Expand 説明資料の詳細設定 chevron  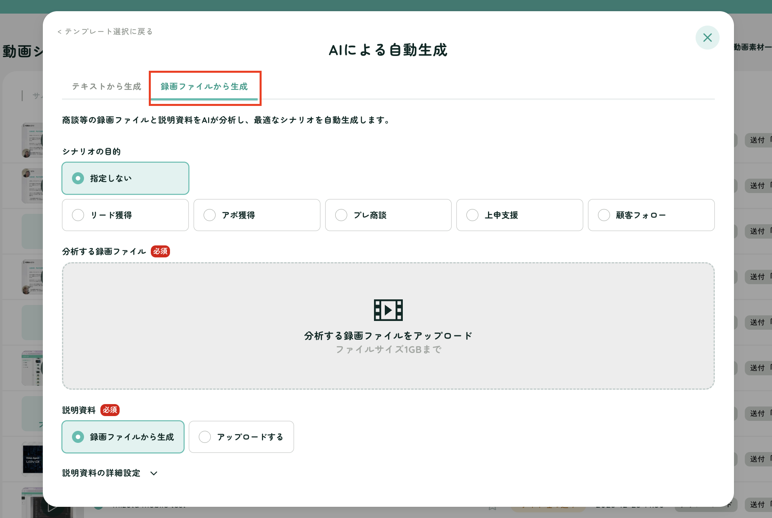pos(154,473)
